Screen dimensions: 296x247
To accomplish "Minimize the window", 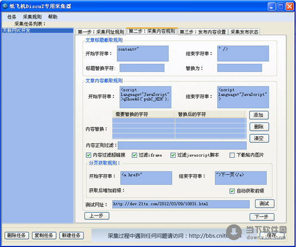I will pos(272,6).
